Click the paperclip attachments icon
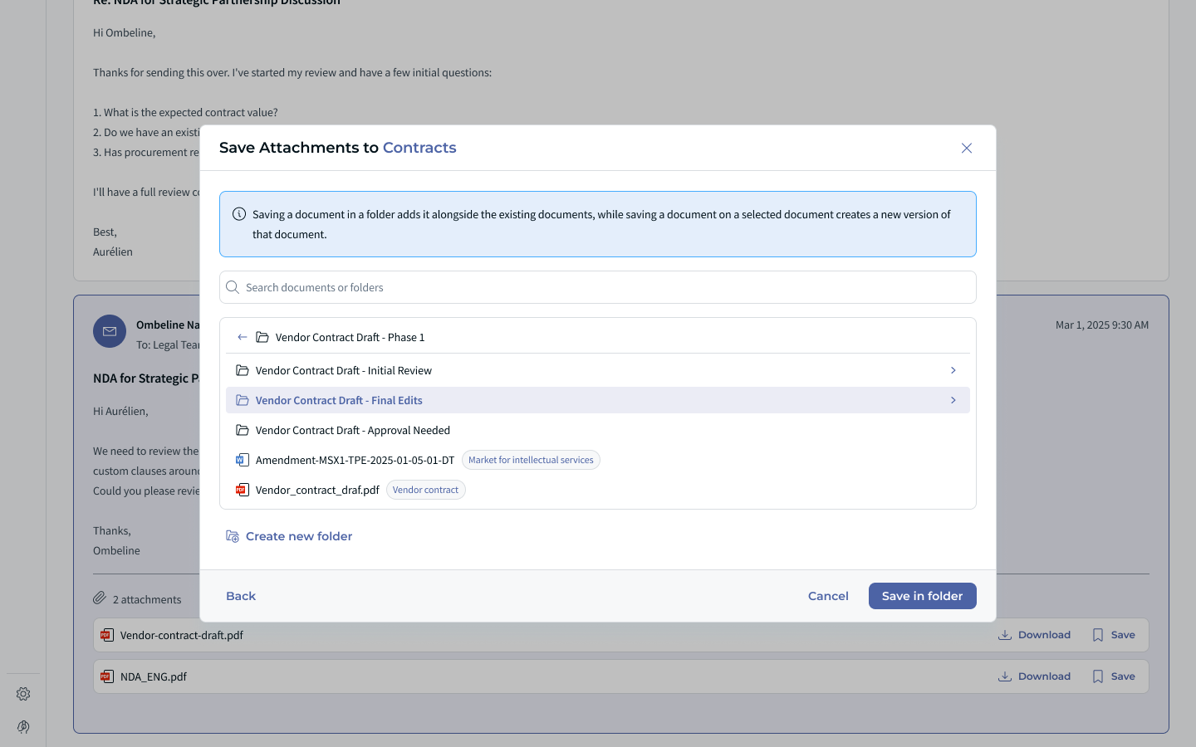Viewport: 1196px width, 747px height. tap(100, 598)
